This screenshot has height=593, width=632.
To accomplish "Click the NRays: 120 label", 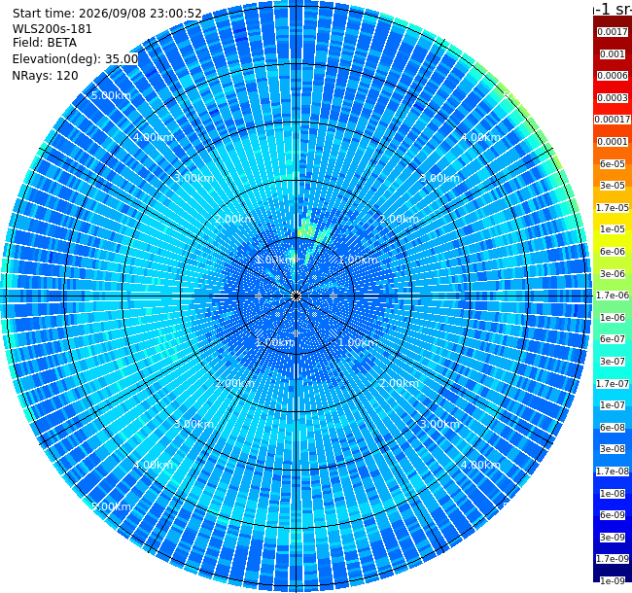I will (x=45, y=75).
